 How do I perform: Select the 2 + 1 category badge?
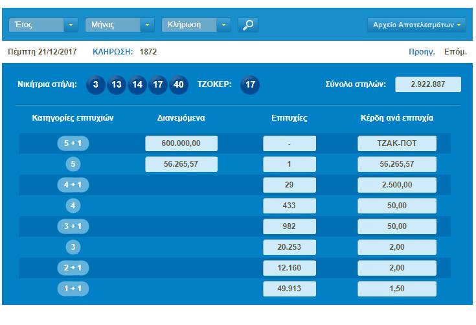[x=73, y=268]
